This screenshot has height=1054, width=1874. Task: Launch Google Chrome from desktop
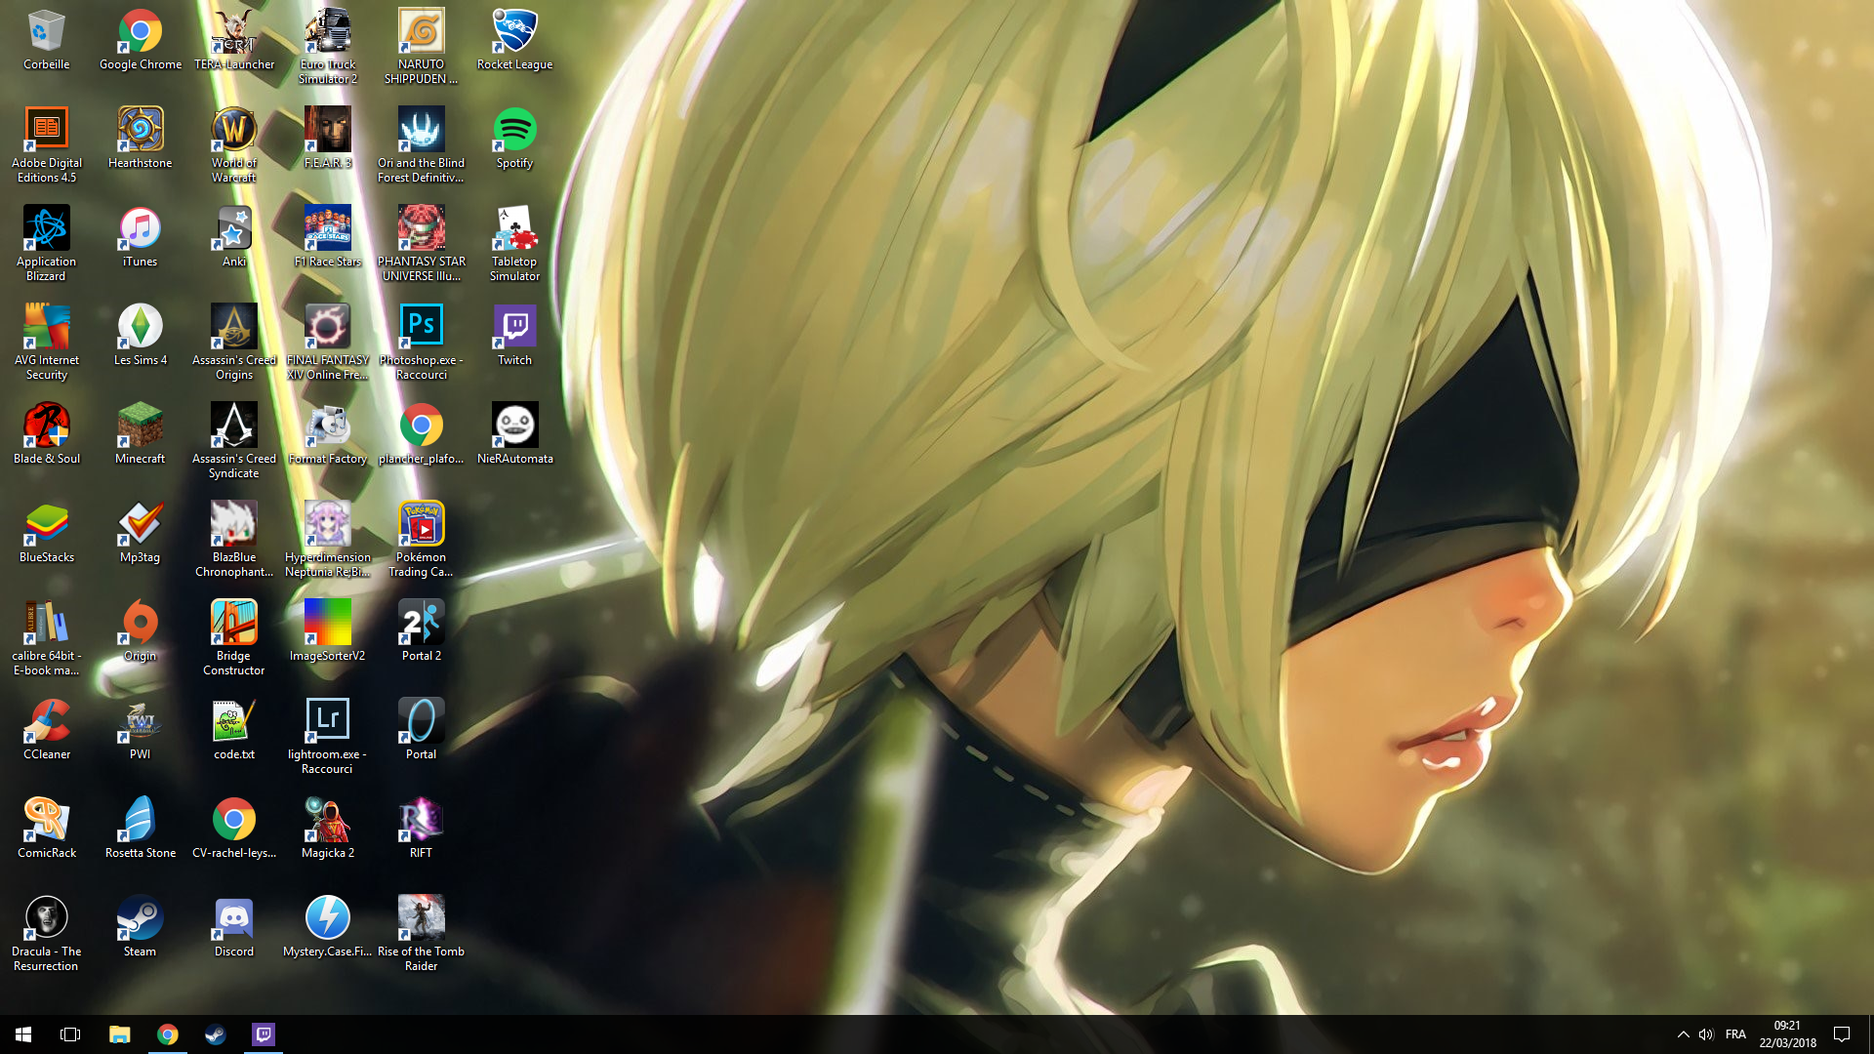(140, 41)
